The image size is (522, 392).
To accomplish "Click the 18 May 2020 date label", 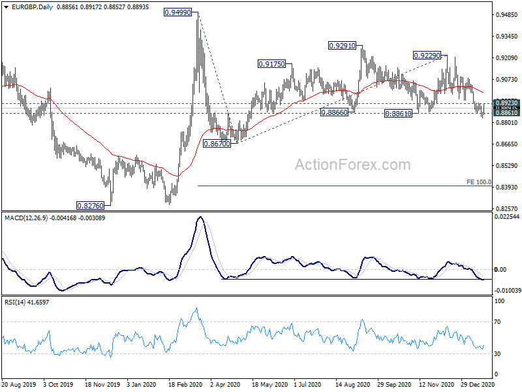I will [x=269, y=384].
